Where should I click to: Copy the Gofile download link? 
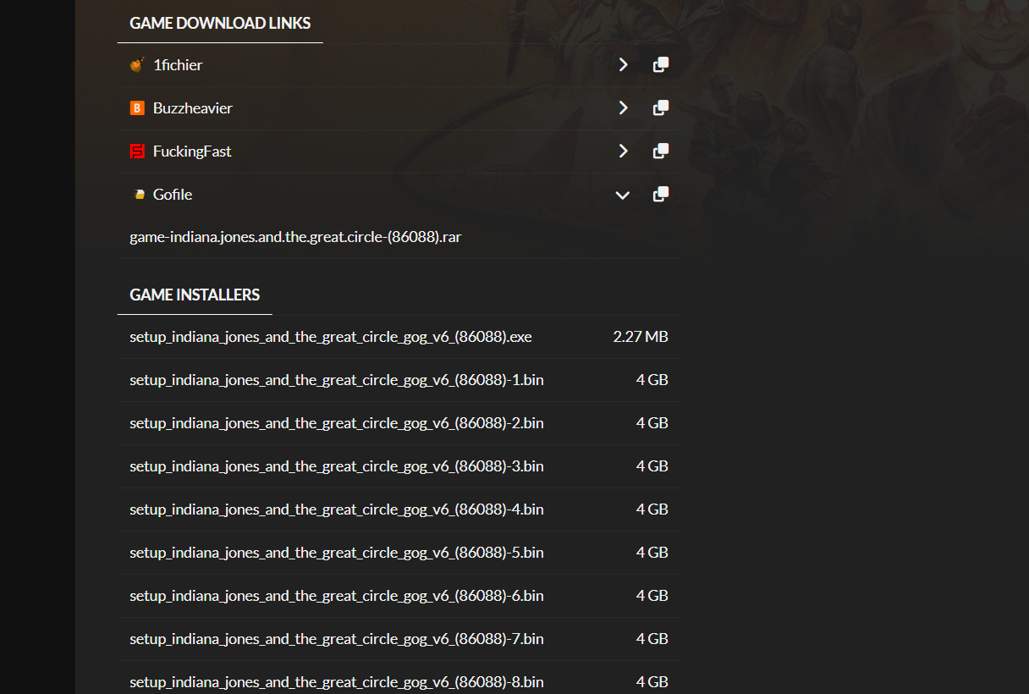(661, 195)
